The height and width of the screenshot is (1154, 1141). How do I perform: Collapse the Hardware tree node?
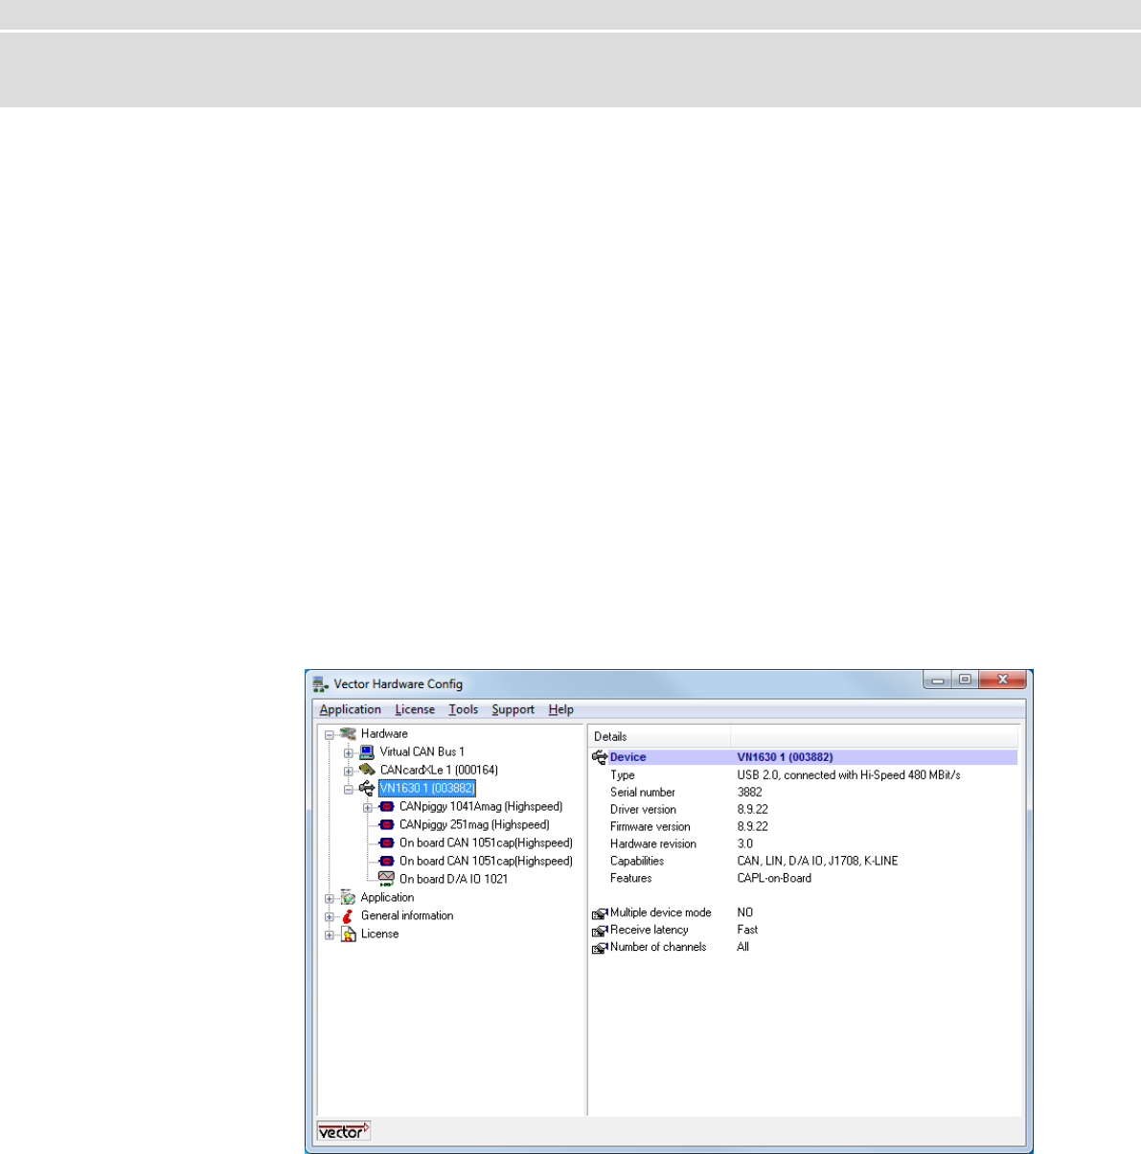330,735
